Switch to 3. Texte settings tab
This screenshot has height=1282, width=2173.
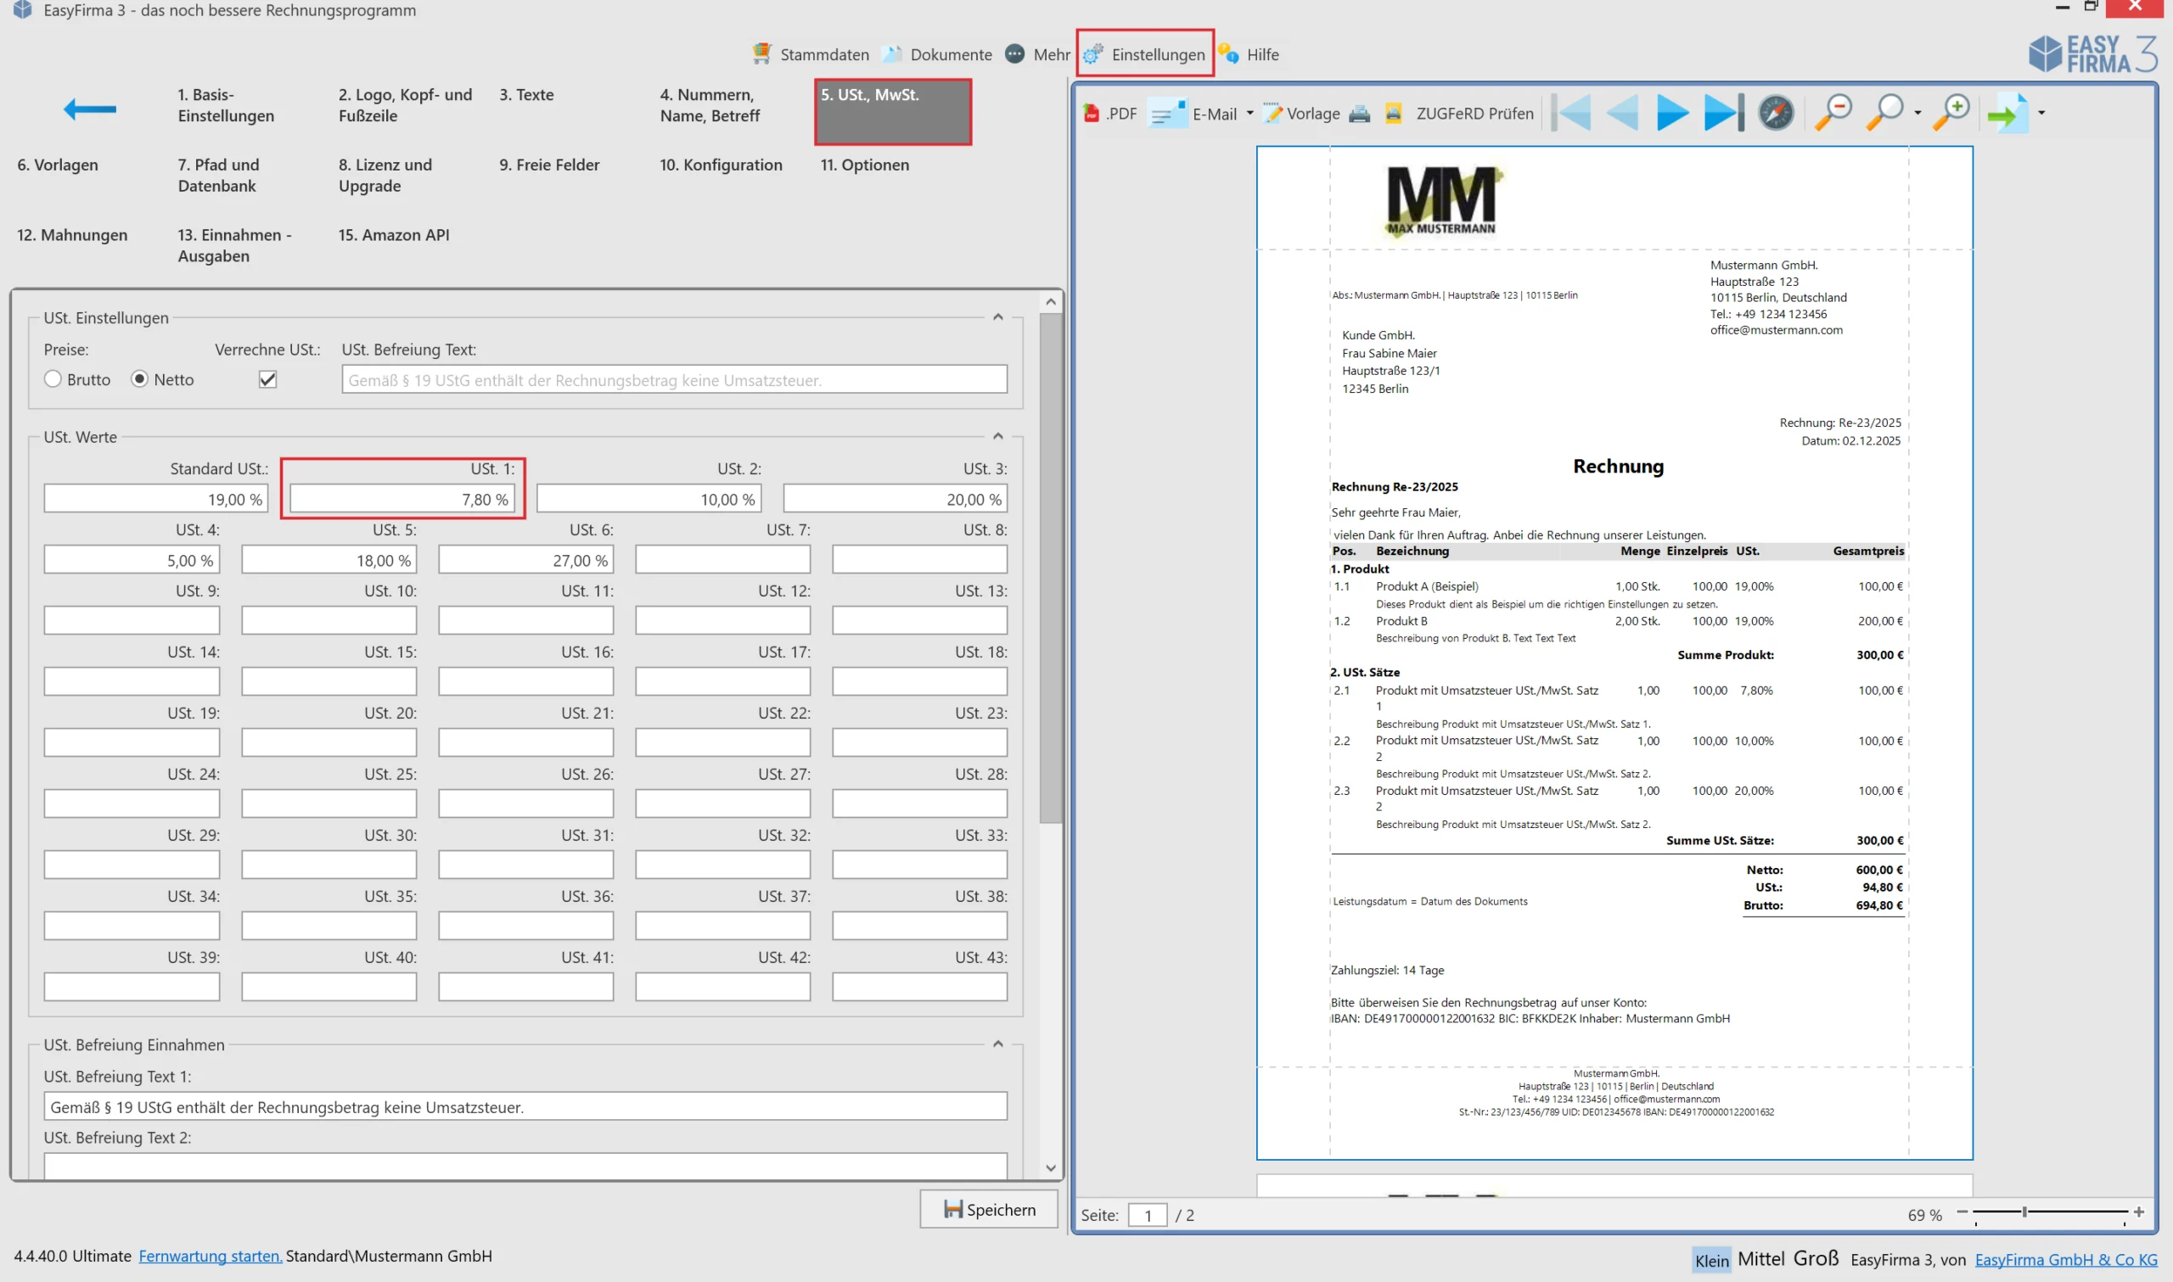click(526, 95)
